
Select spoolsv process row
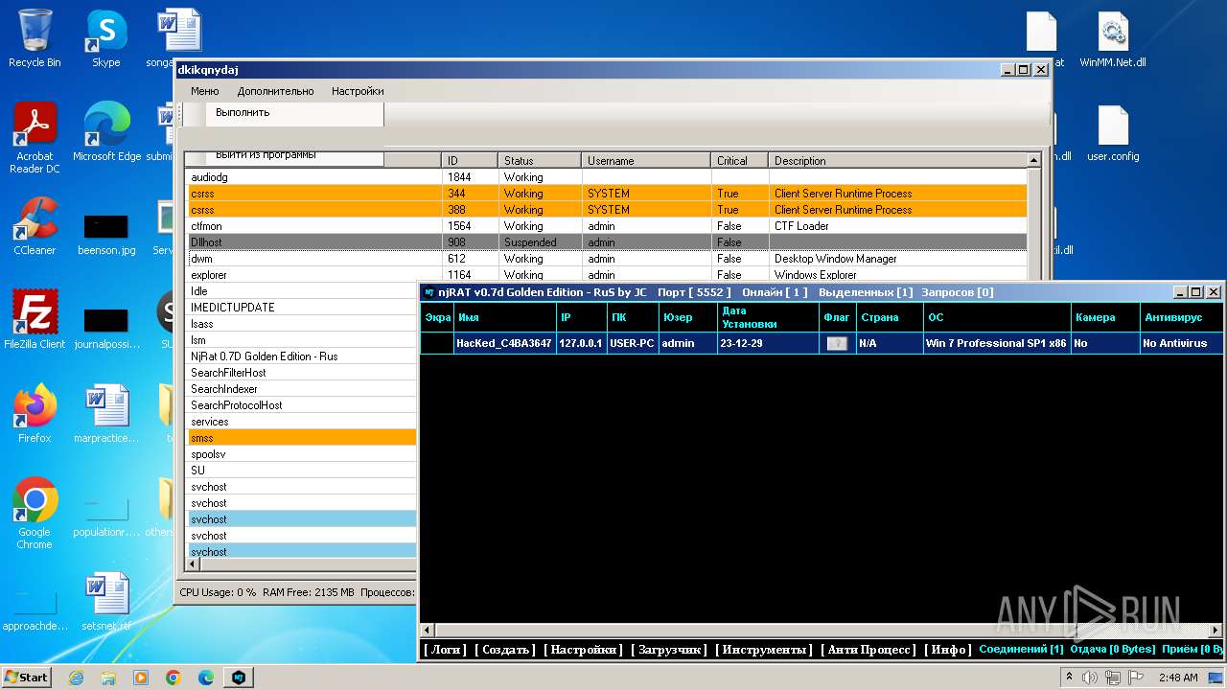(x=302, y=454)
